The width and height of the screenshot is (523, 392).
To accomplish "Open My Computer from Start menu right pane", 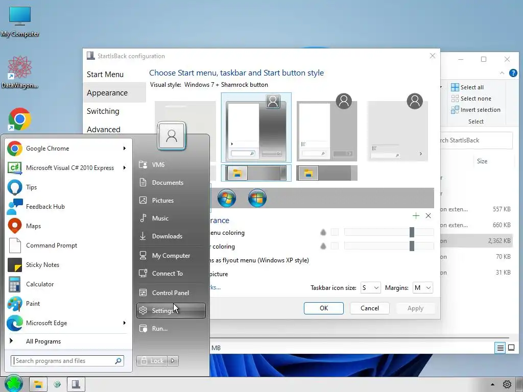I will pyautogui.click(x=171, y=255).
